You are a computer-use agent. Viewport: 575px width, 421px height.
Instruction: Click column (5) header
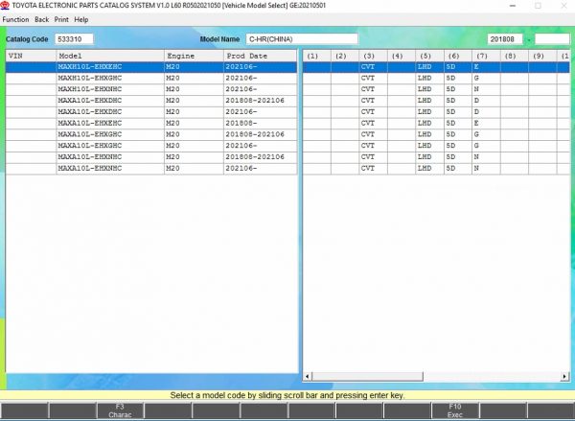(x=429, y=56)
